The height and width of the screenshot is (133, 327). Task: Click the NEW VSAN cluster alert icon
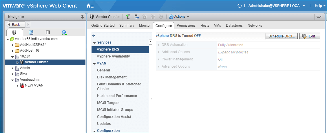pyautogui.click(x=22, y=86)
